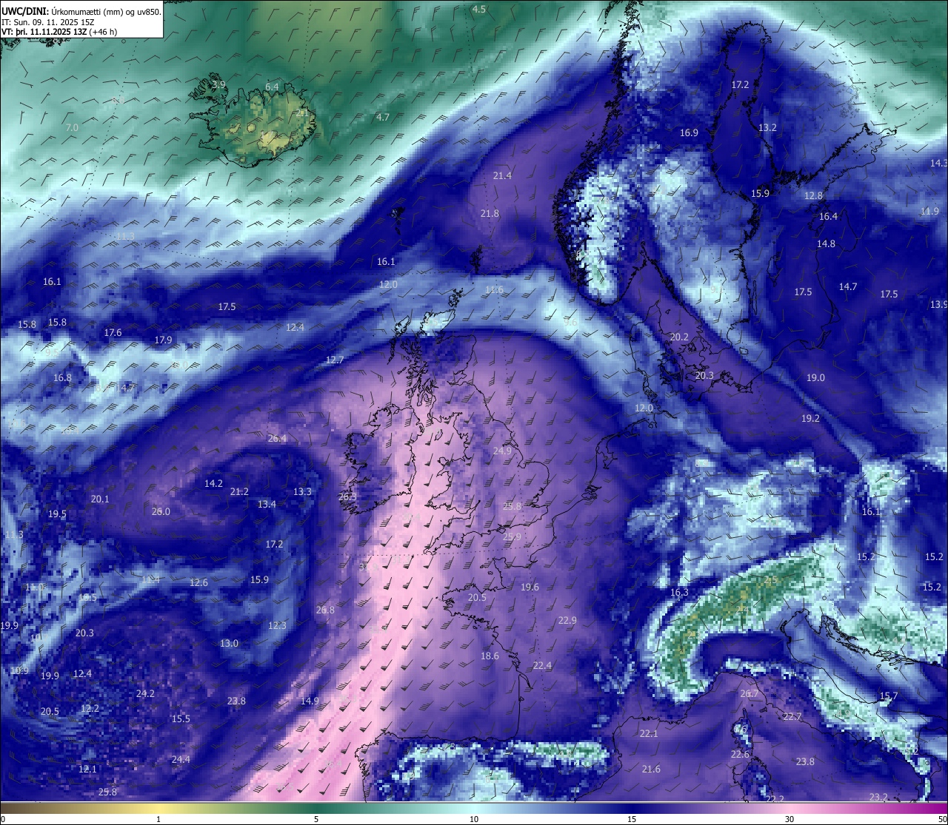The width and height of the screenshot is (948, 825).
Task: Click the 50 label ending the color scale
Action: point(942,819)
